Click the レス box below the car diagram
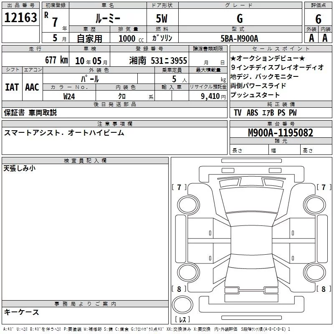Viewport: 334px width, 334px height. tap(182, 320)
